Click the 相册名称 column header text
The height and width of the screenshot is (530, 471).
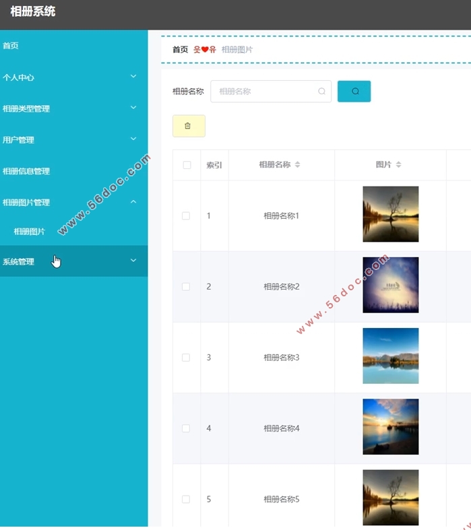(x=274, y=164)
